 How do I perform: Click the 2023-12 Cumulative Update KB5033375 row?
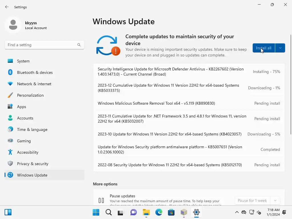click(x=189, y=88)
